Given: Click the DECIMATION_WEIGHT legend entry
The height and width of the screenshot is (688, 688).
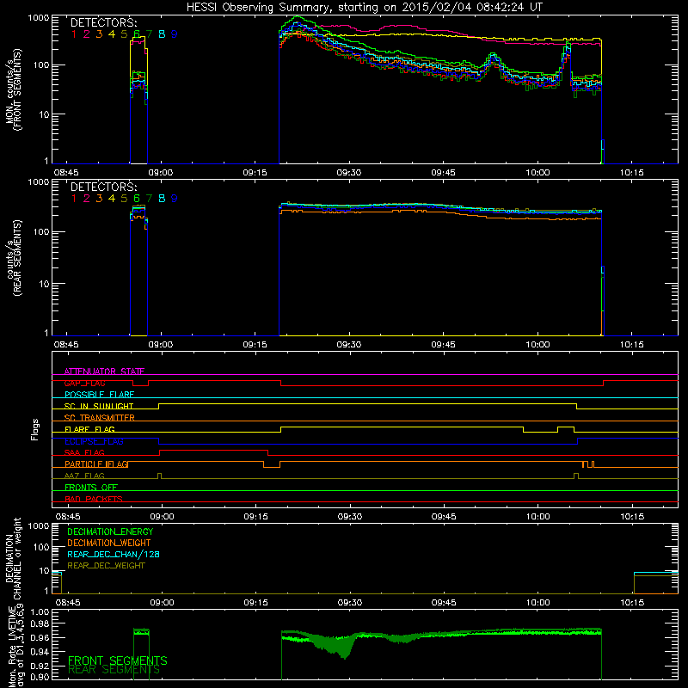Looking at the screenshot, I should [109, 543].
